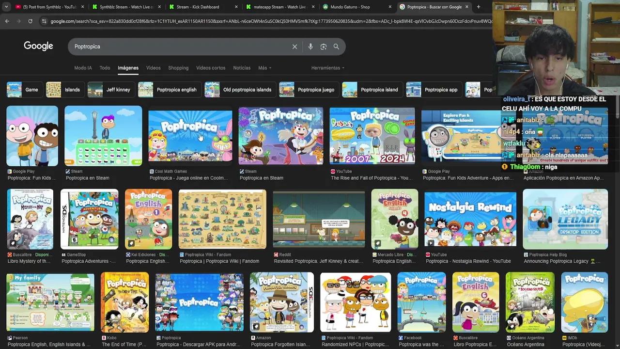Close the Synthblz YouTube tab

pos(83,7)
